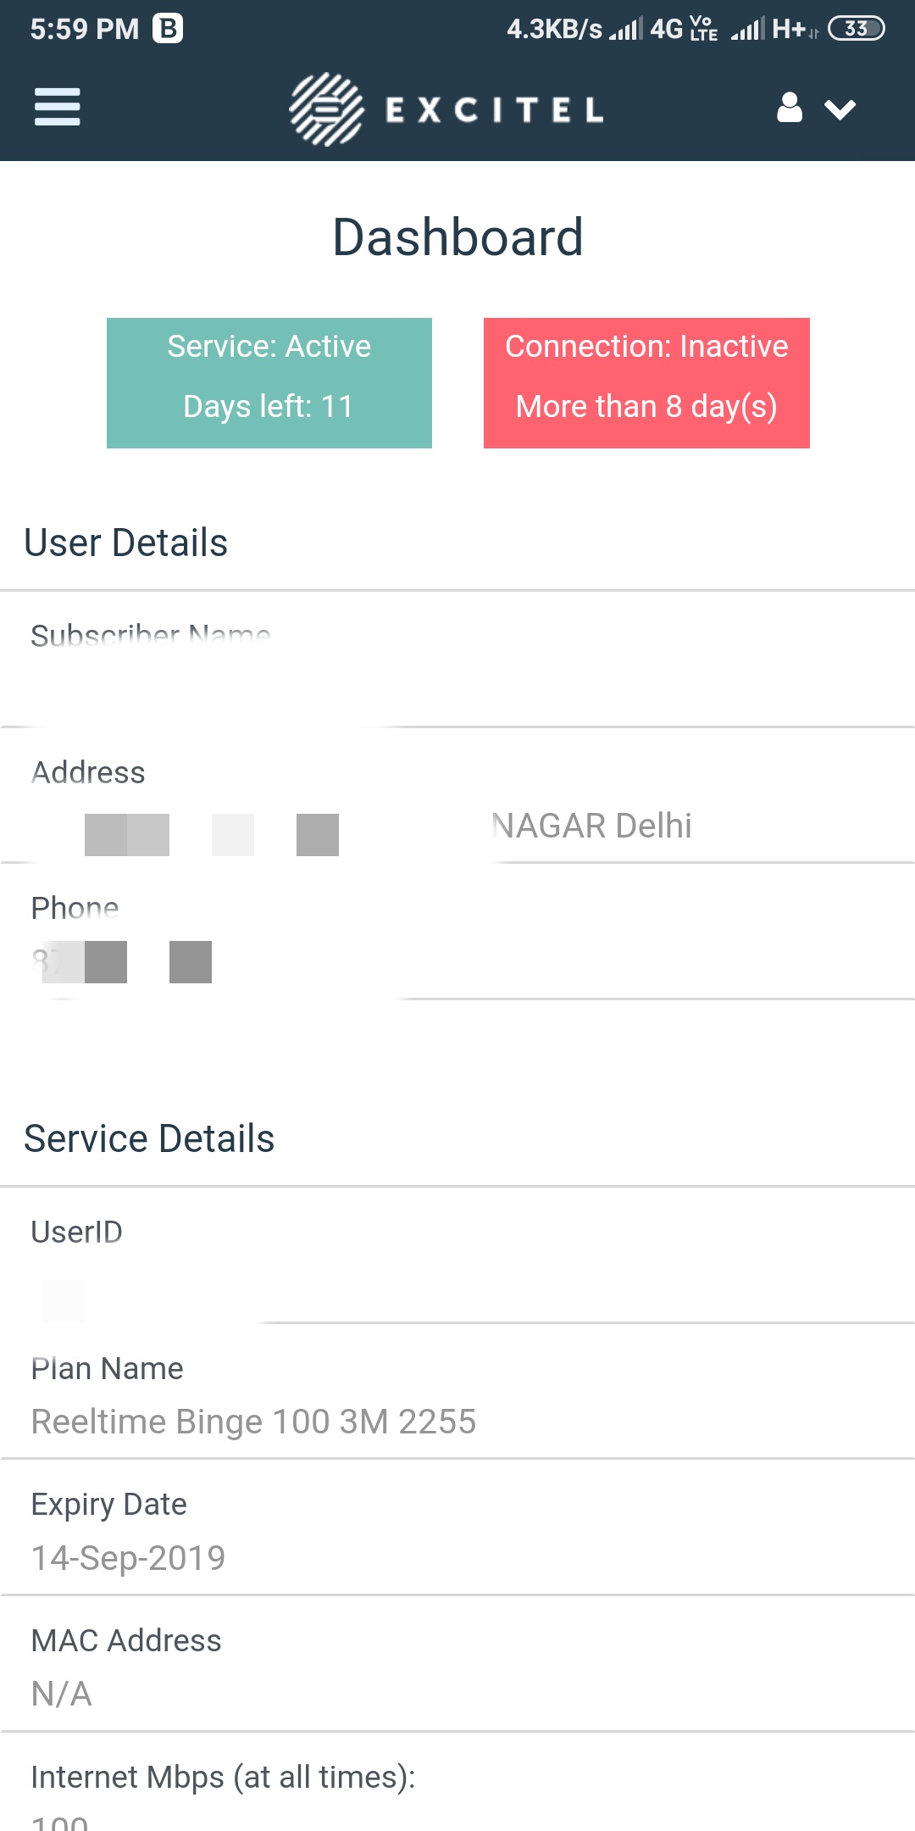The height and width of the screenshot is (1831, 915).
Task: Tap the Service Details section header
Action: [149, 1138]
